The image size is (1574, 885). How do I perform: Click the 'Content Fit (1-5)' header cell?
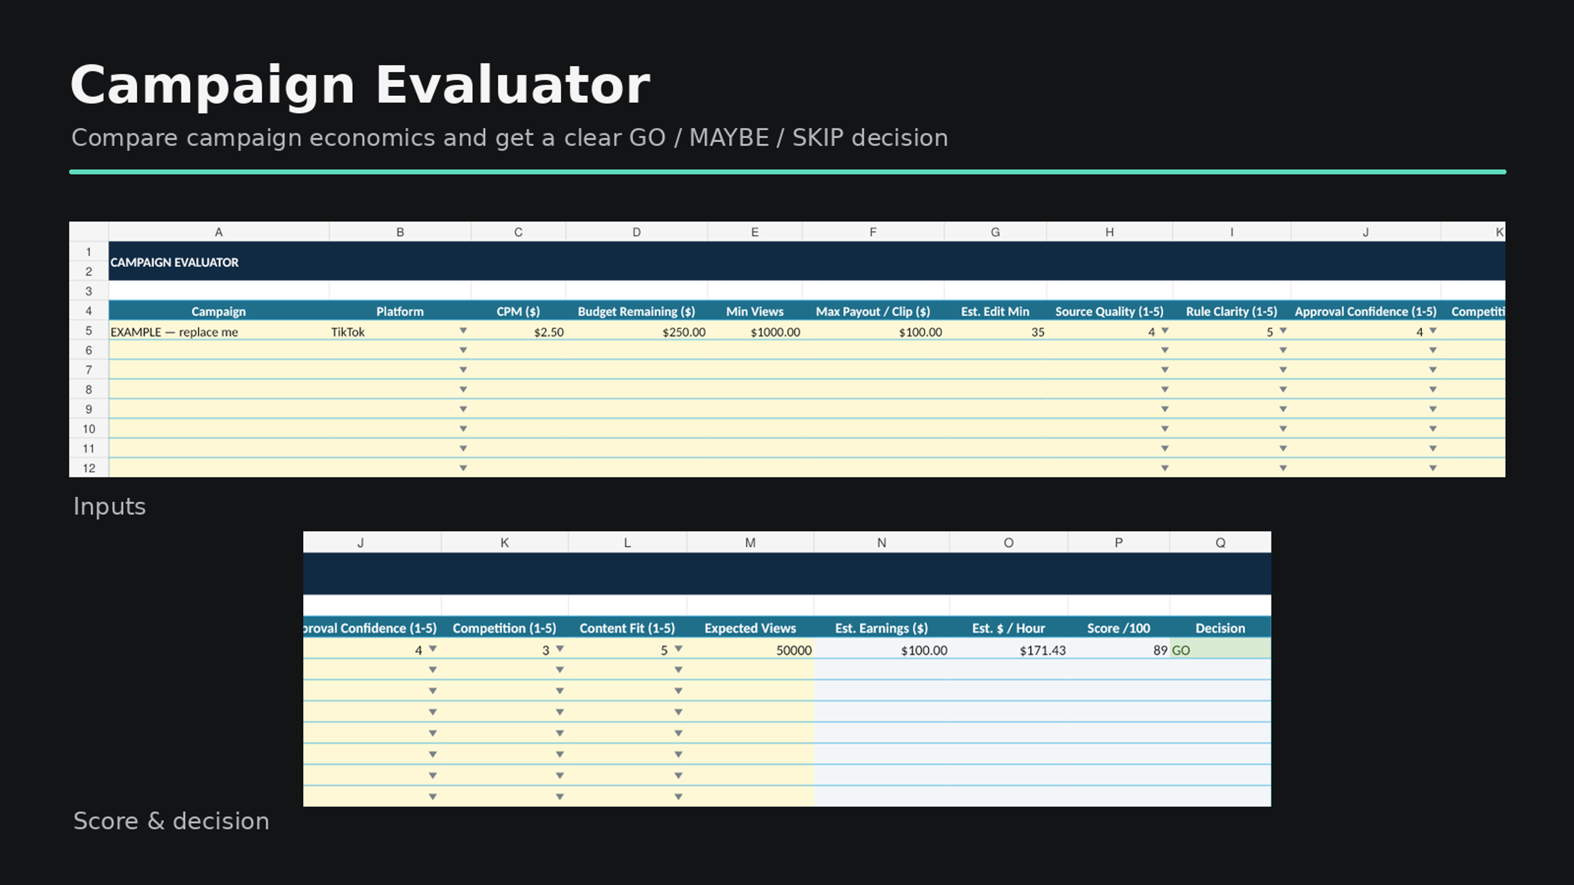tap(627, 627)
